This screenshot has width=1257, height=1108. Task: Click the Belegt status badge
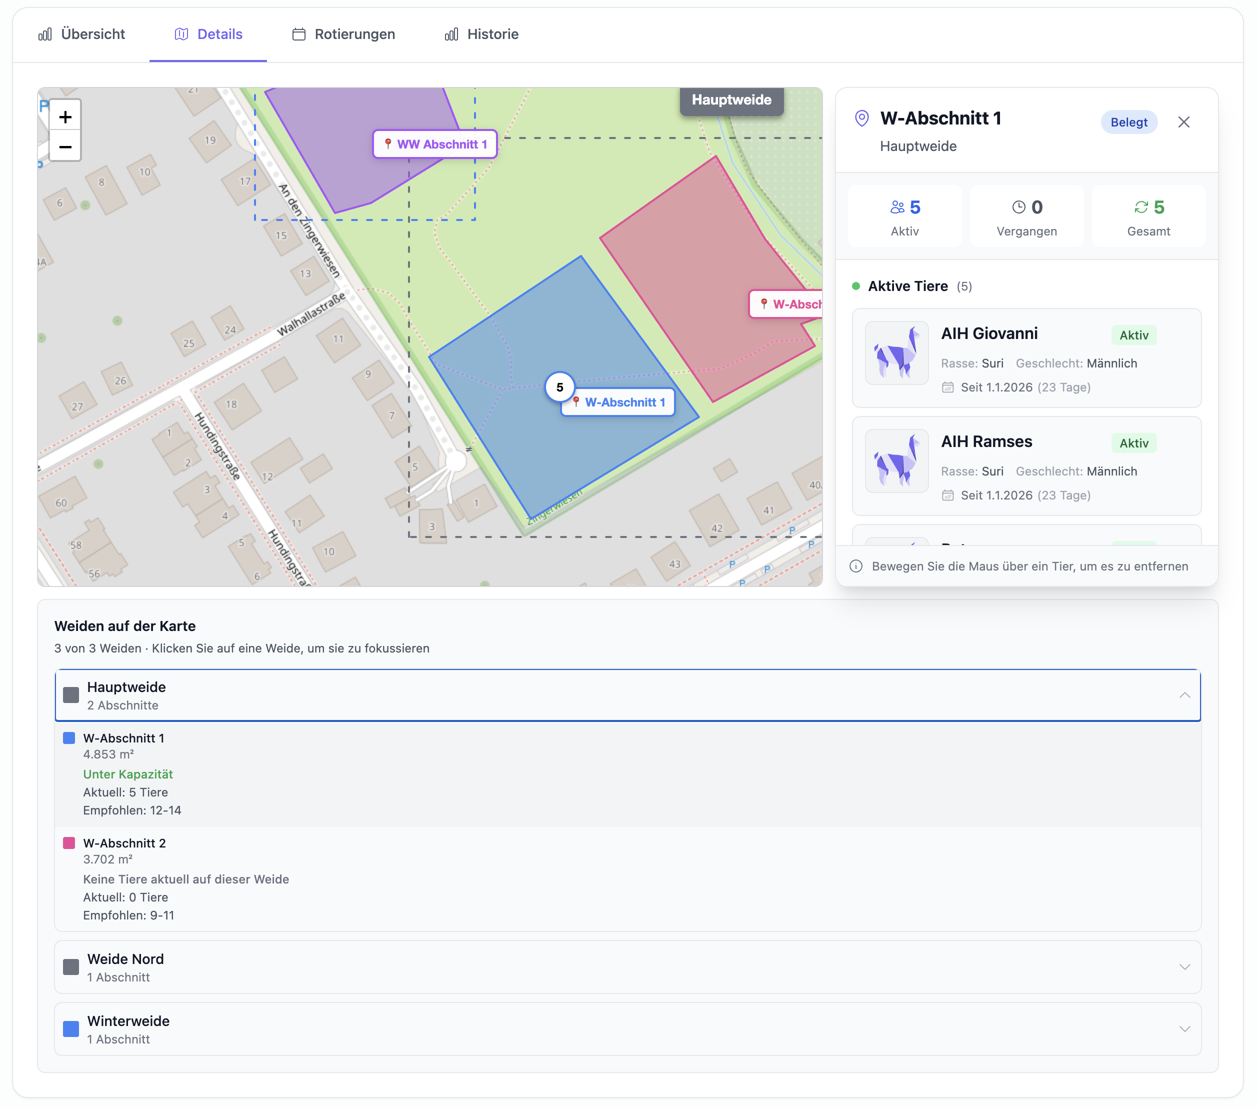point(1129,121)
